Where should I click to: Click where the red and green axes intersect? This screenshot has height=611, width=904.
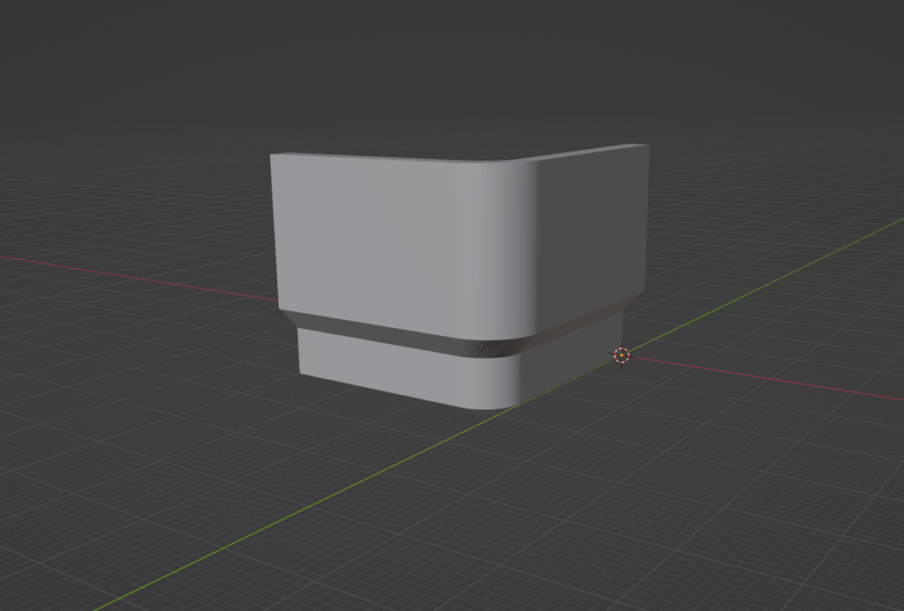[621, 356]
